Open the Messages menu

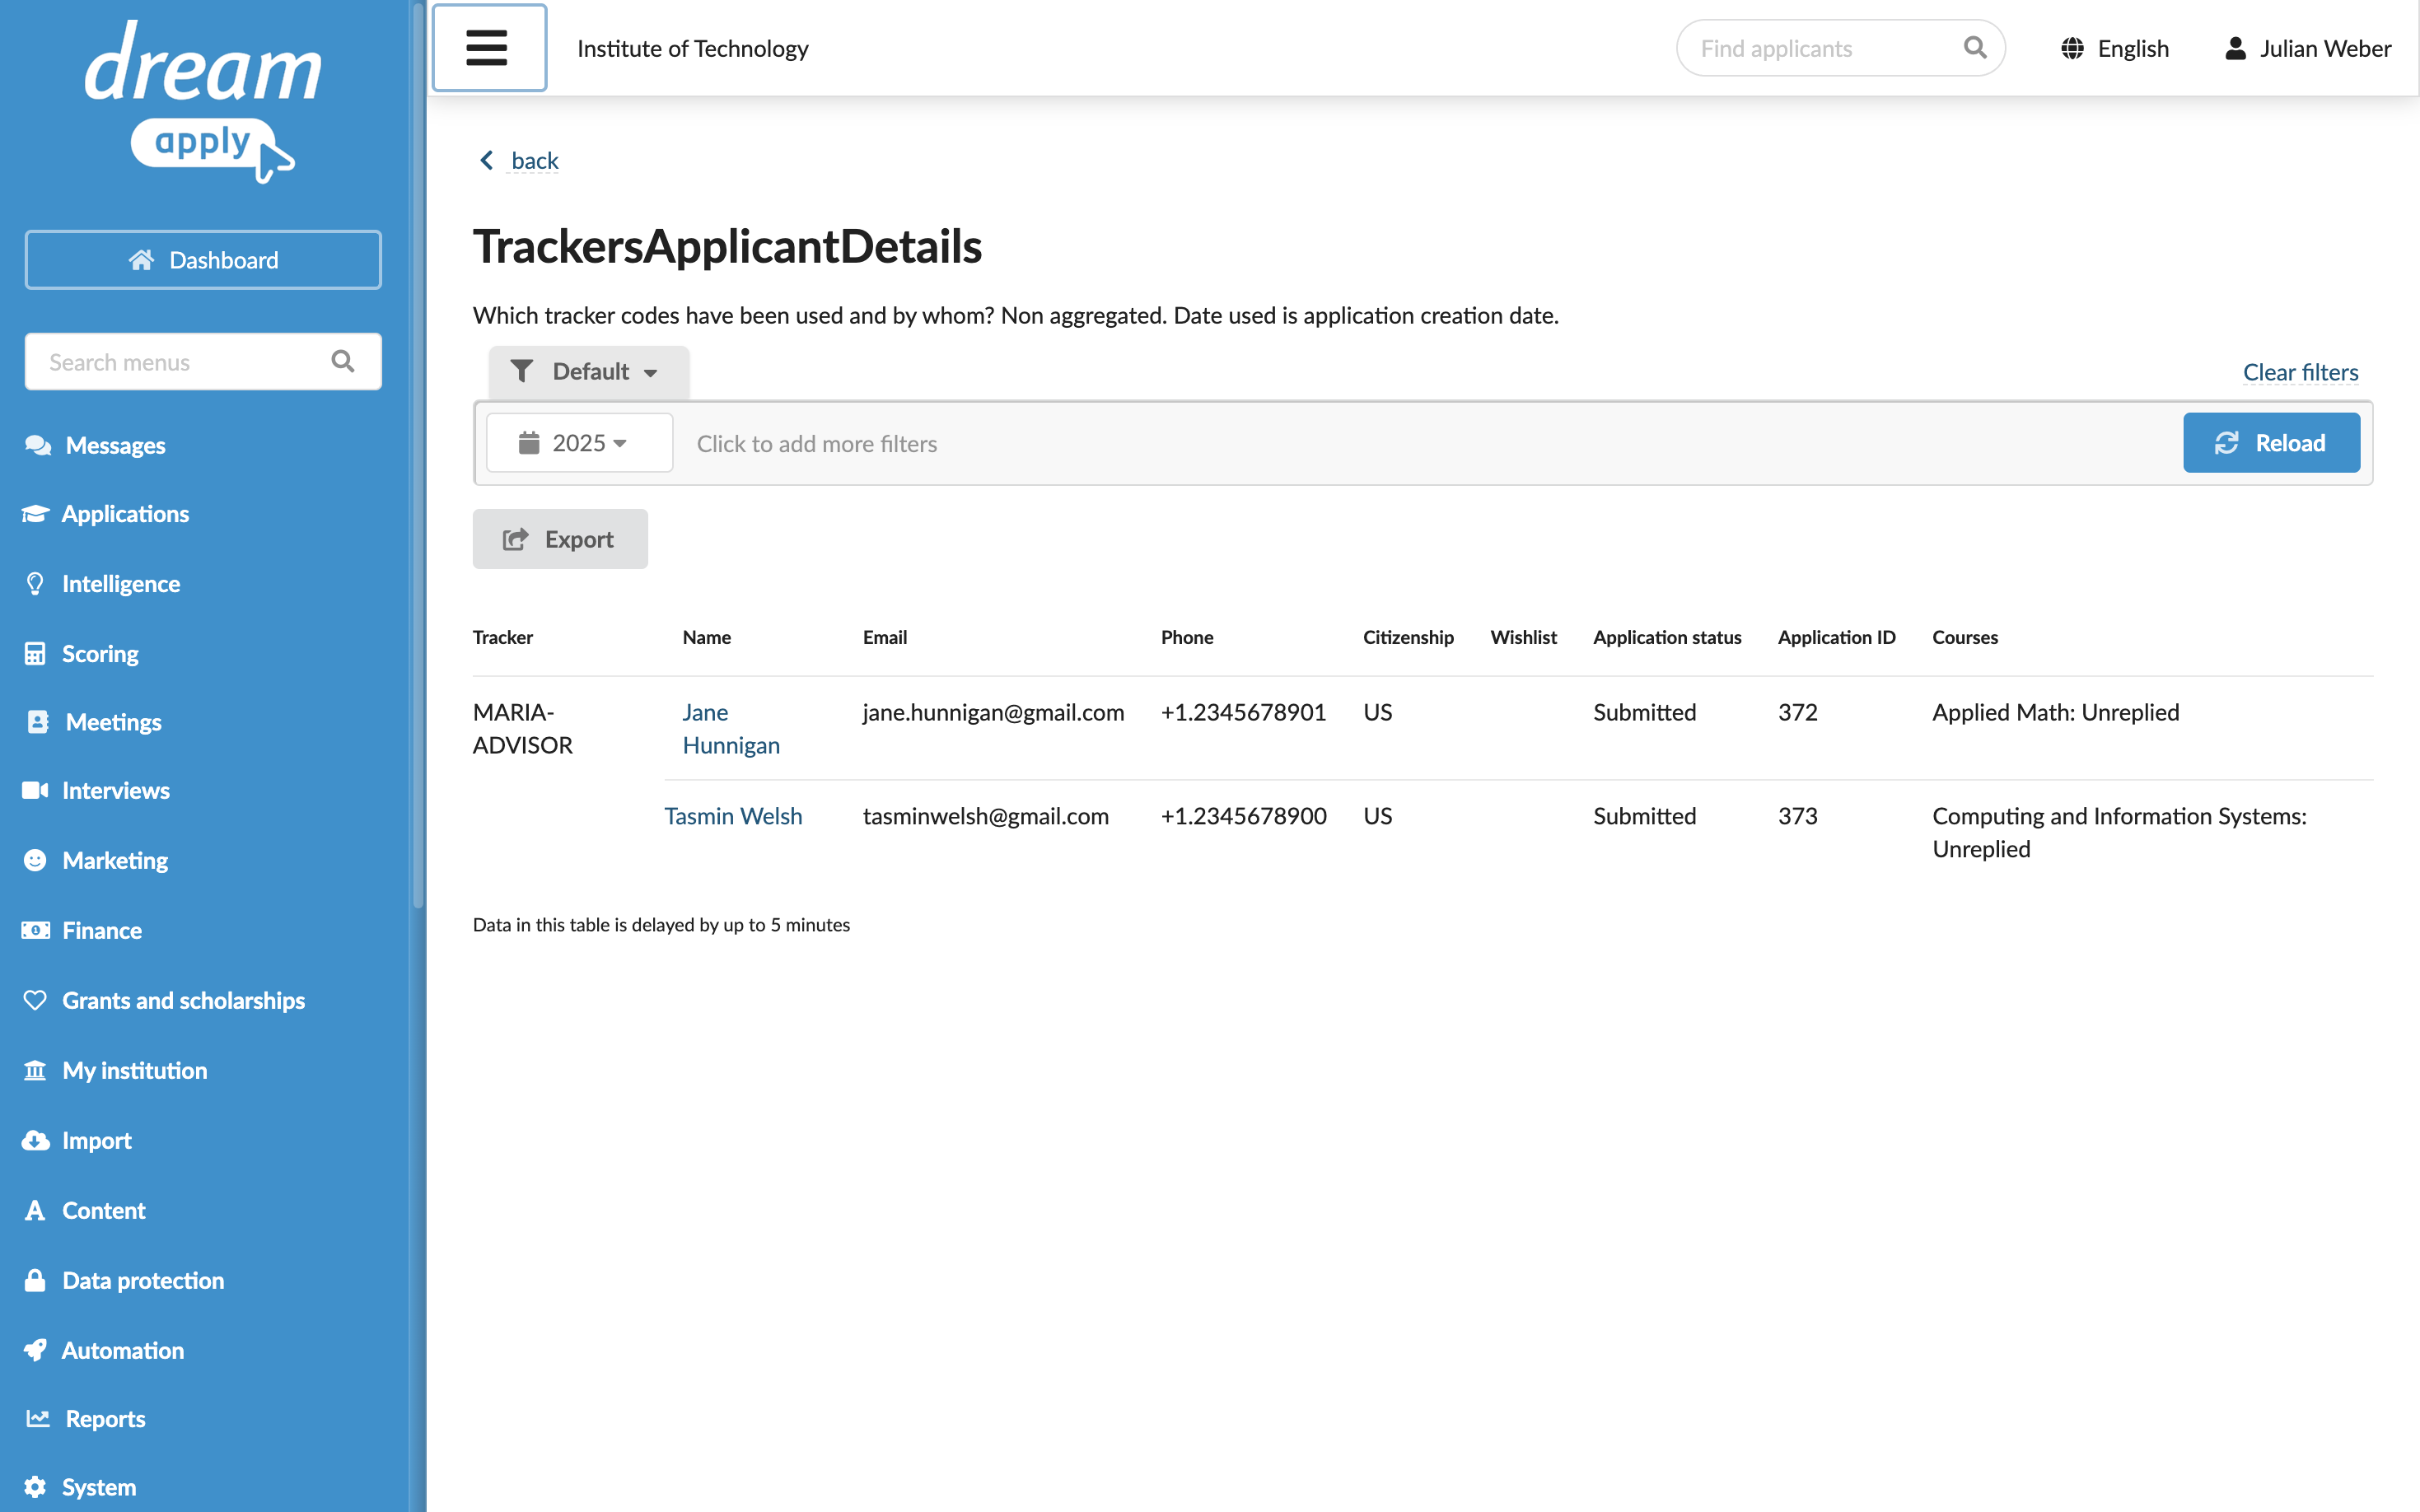[116, 445]
